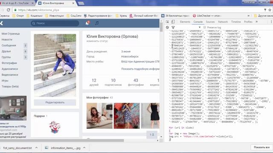Click Показать подробную информацию link
273x153 pixels.
(x=140, y=69)
